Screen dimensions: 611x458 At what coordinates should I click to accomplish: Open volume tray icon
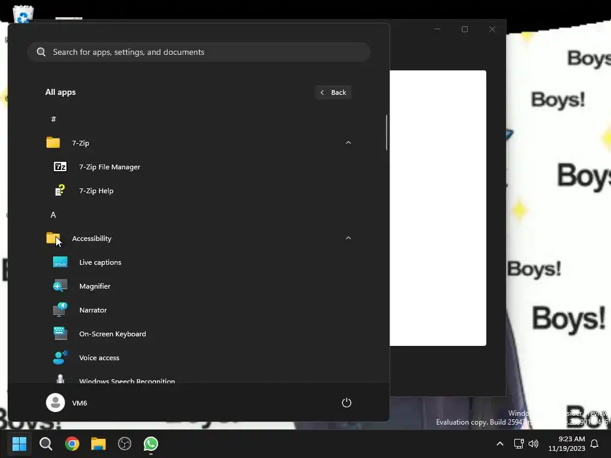click(533, 444)
